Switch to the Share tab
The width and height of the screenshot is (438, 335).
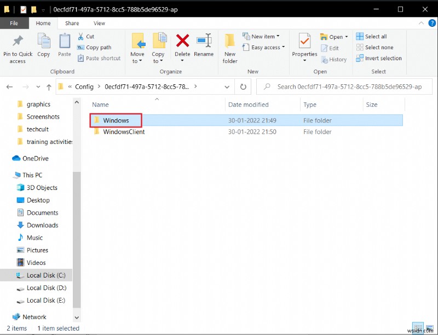coord(72,23)
